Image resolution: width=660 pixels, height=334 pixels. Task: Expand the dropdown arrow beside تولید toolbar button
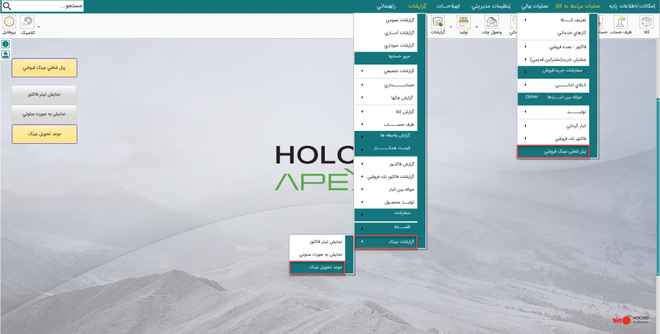[451, 27]
